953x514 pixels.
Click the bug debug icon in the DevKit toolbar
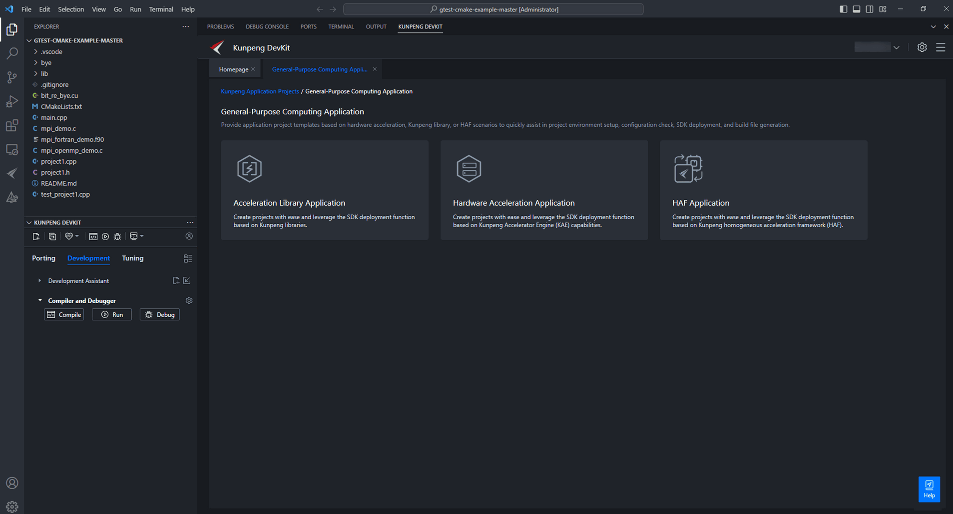coord(117,236)
